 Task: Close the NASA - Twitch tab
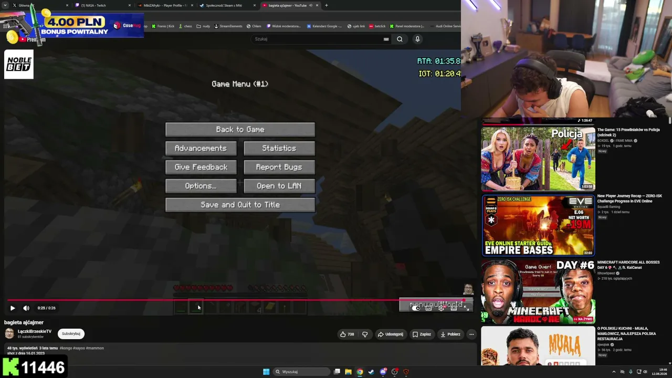130,5
